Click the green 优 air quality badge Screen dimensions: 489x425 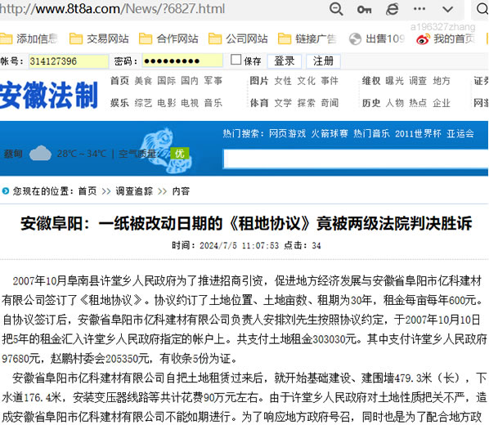tap(180, 154)
